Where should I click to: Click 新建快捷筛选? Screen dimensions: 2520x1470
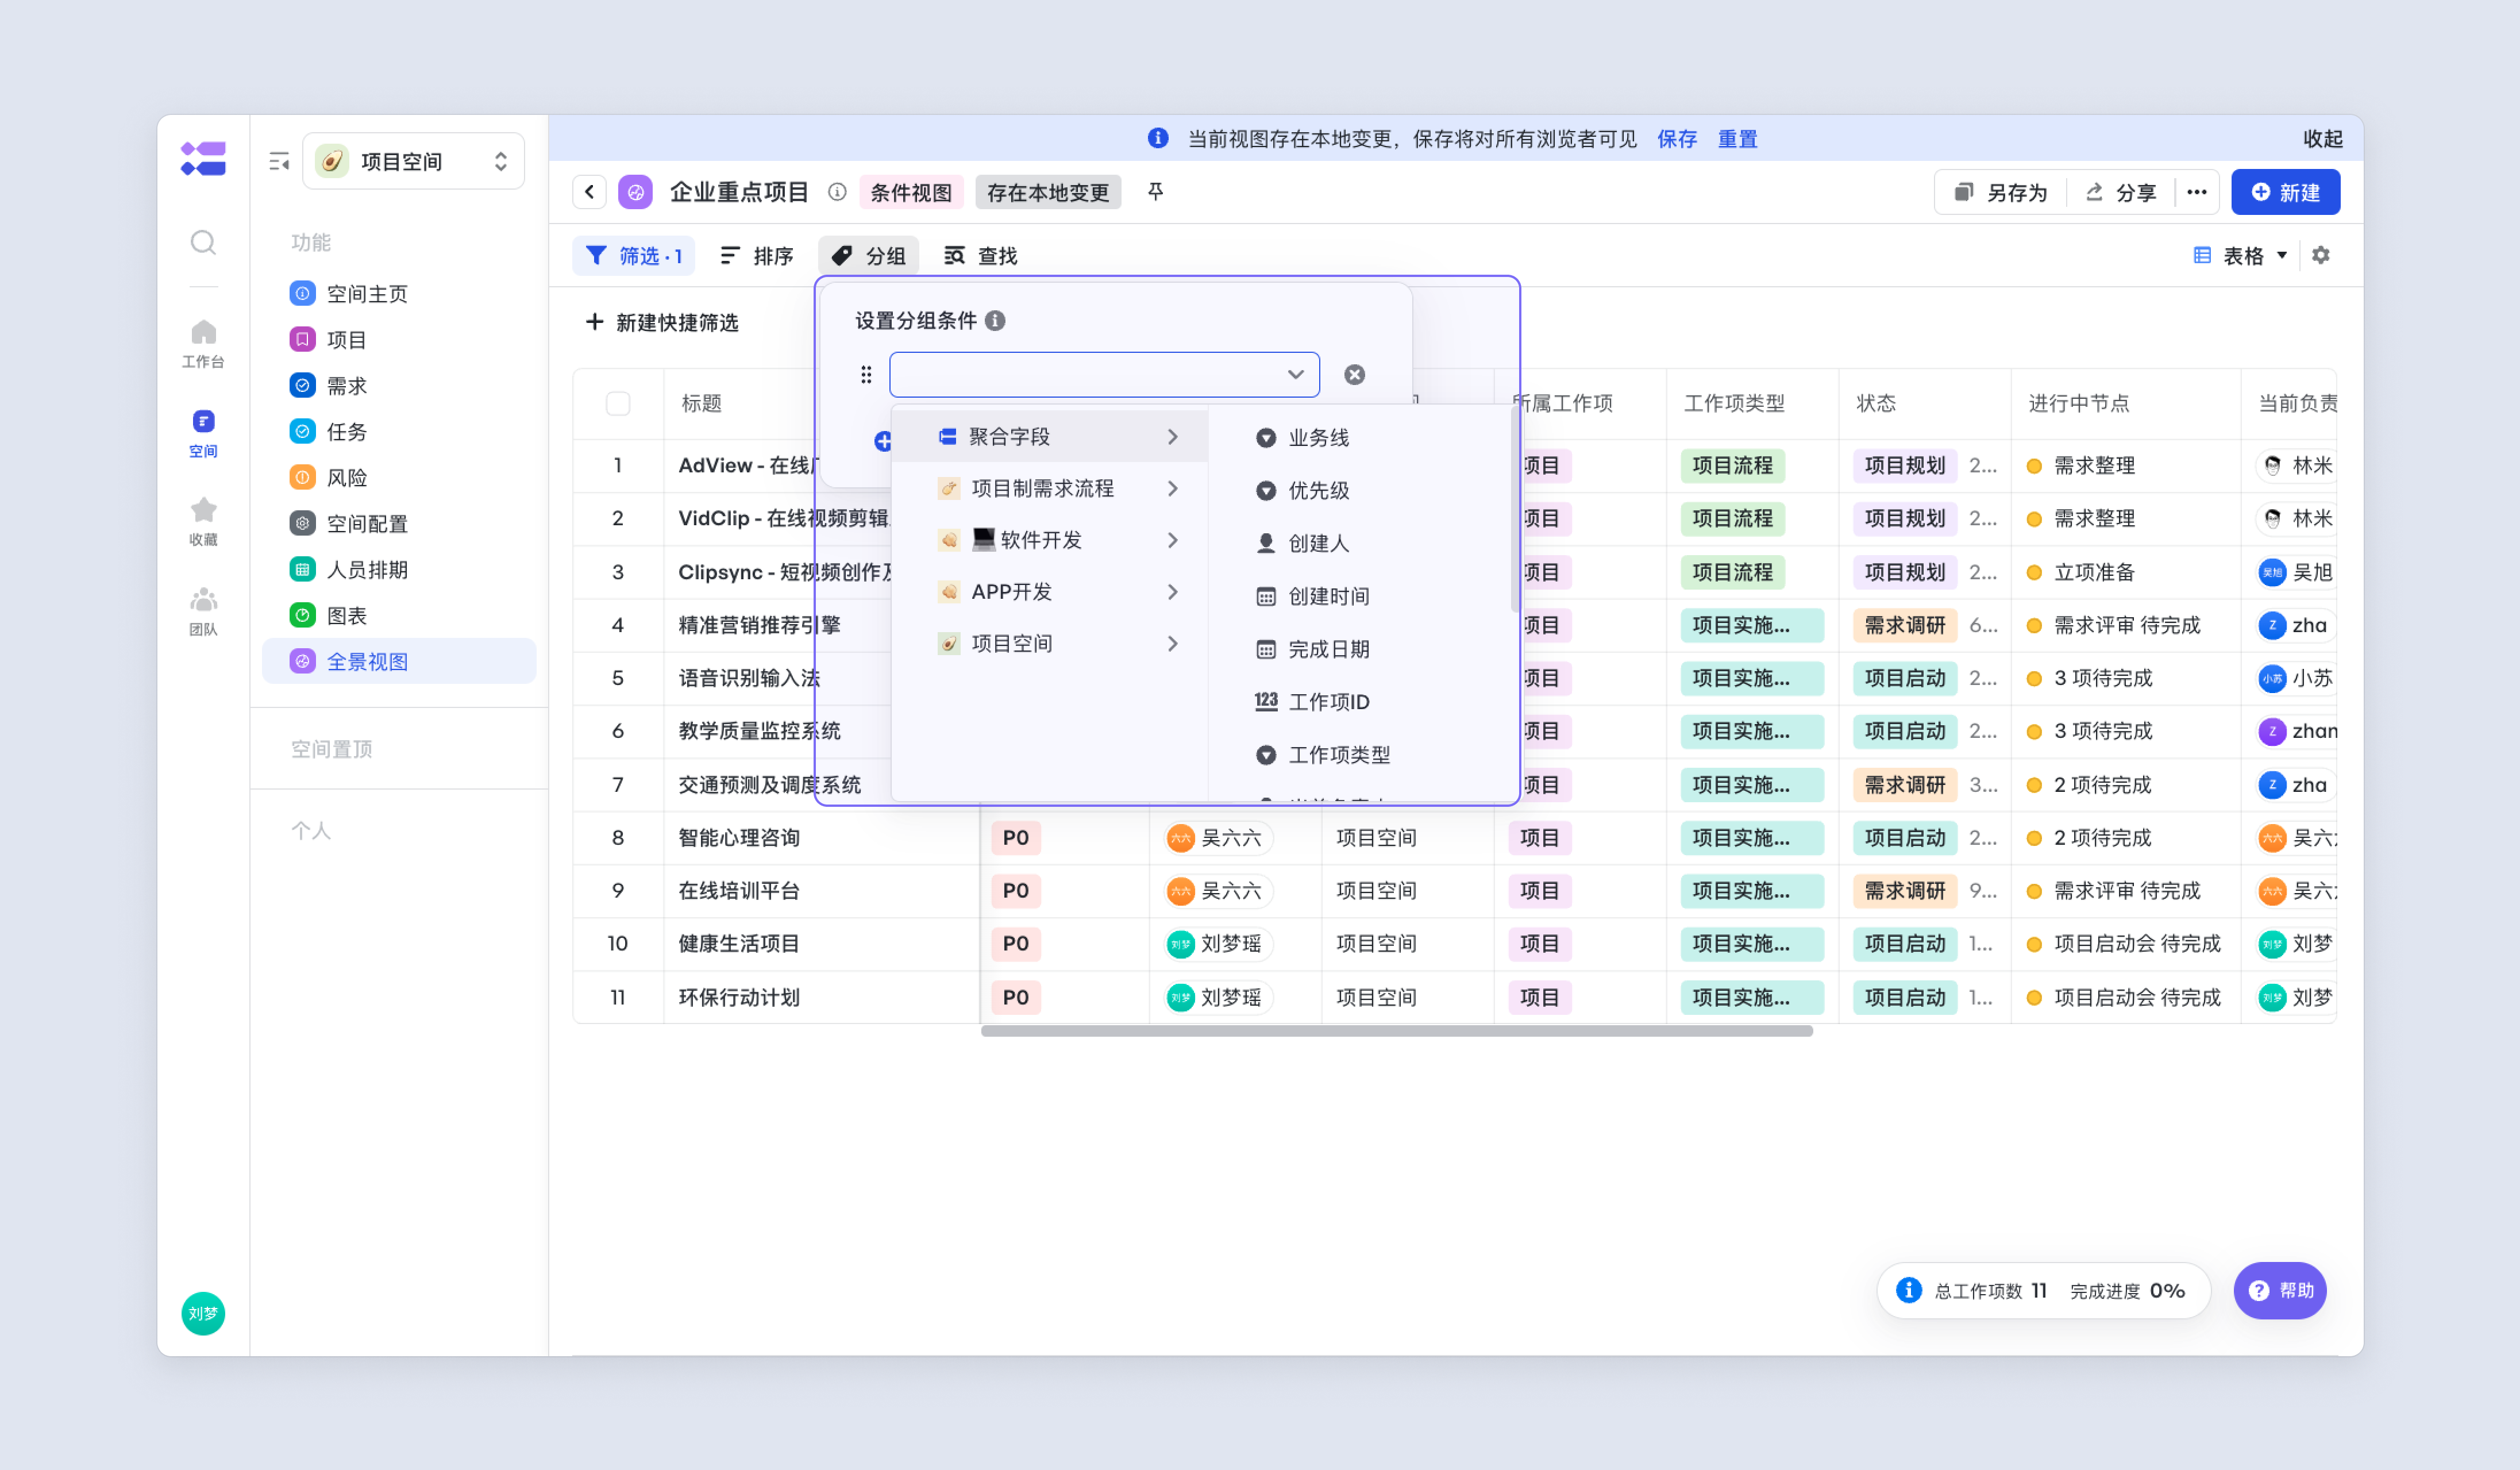662,322
